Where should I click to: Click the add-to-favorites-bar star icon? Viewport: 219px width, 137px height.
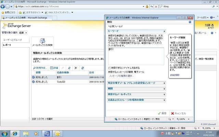coord(20,12)
